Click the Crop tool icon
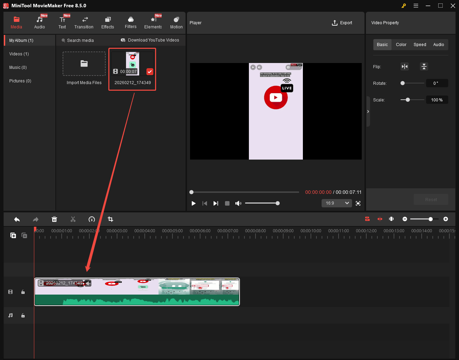The width and height of the screenshot is (459, 360). pyautogui.click(x=110, y=219)
